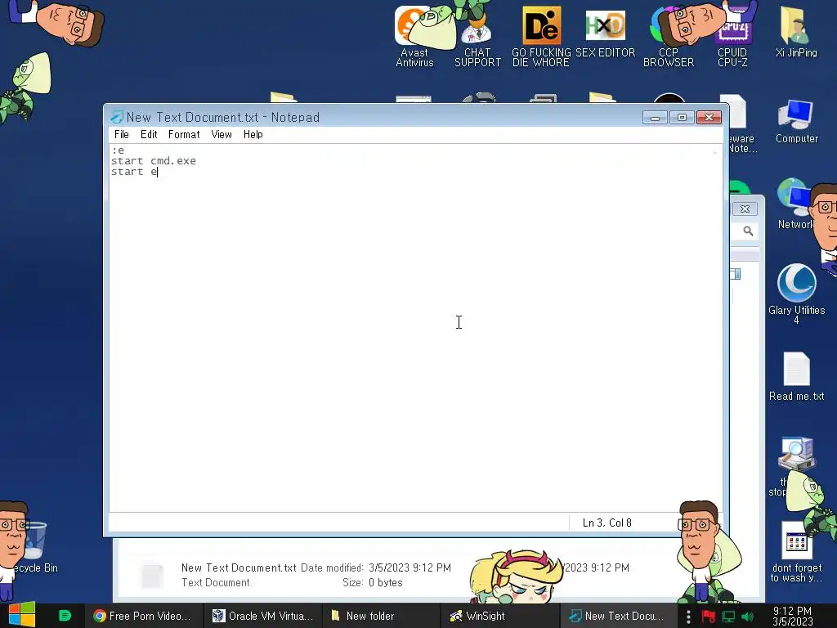The width and height of the screenshot is (837, 628).
Task: Toggle the preview pane icon in Explorer window
Action: point(736,274)
